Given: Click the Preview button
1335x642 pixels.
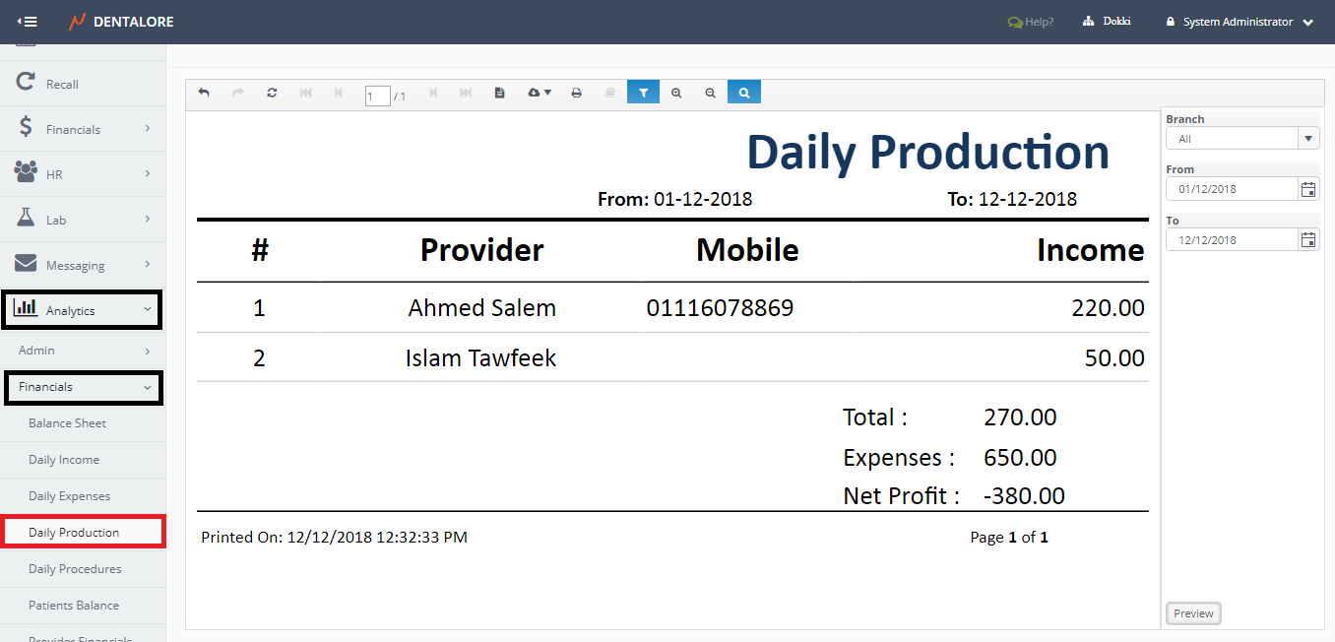Looking at the screenshot, I should coord(1193,613).
